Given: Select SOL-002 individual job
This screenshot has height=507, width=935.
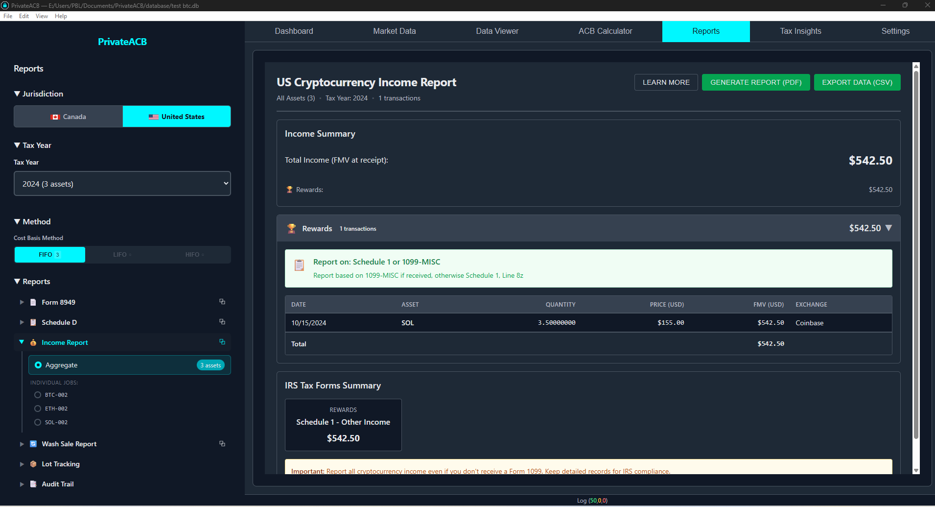Looking at the screenshot, I should pyautogui.click(x=51, y=422).
